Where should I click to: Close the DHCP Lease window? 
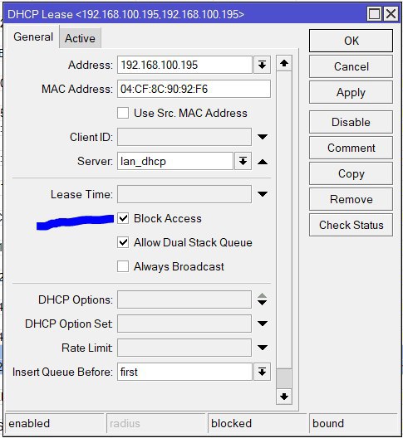(x=391, y=13)
